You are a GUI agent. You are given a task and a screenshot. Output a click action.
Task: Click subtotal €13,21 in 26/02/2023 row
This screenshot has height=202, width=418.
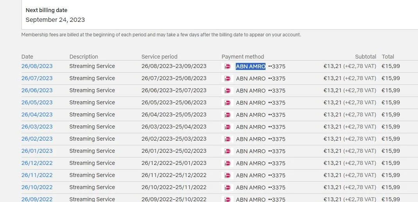(x=332, y=139)
